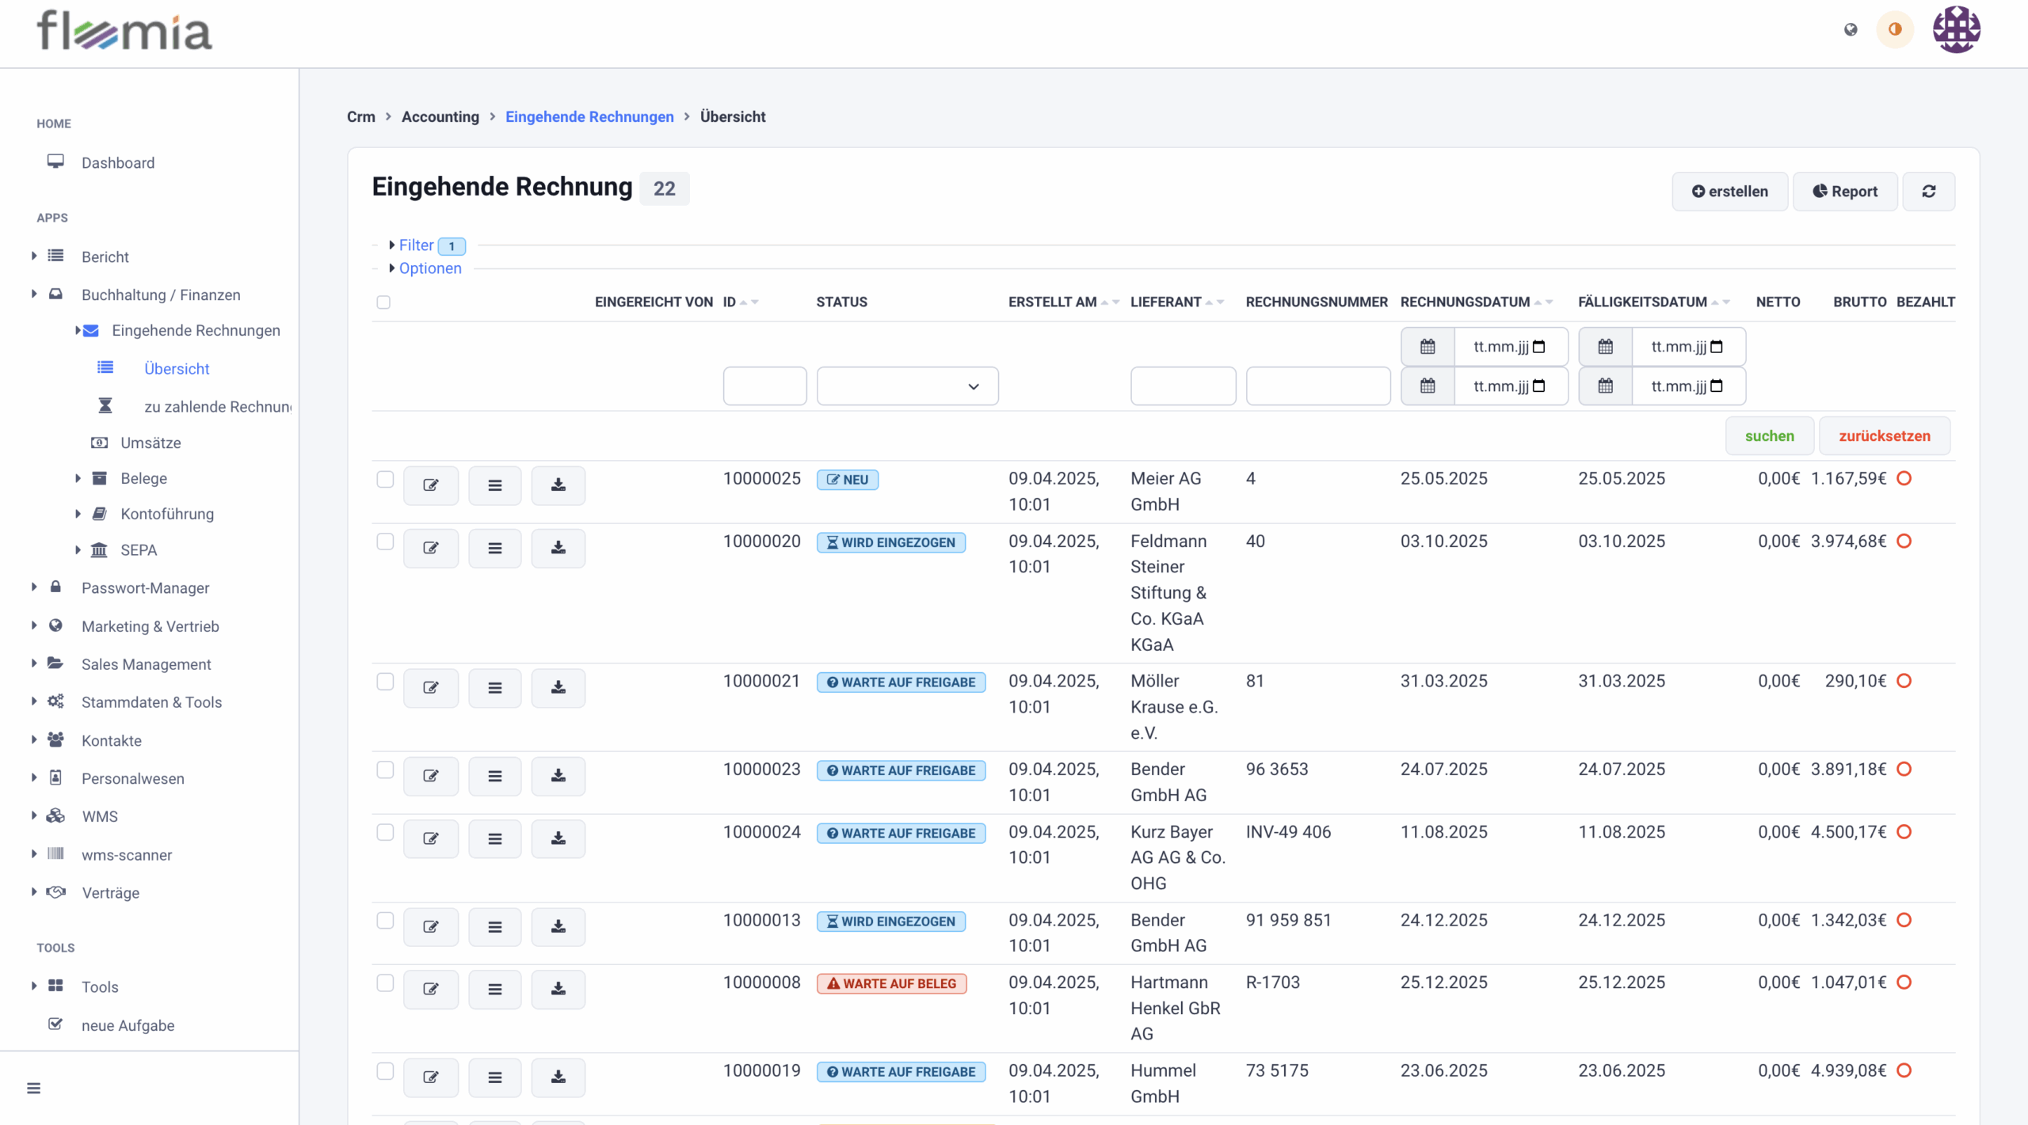Click the hamburger icon at sidebar bottom
Viewport: 2028px width, 1125px height.
(33, 1088)
